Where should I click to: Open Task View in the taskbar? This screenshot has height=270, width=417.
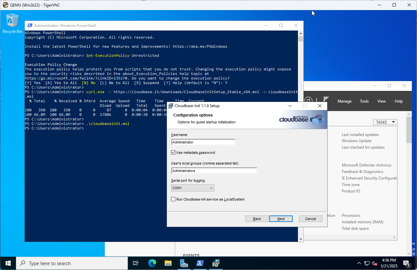tap(136, 263)
